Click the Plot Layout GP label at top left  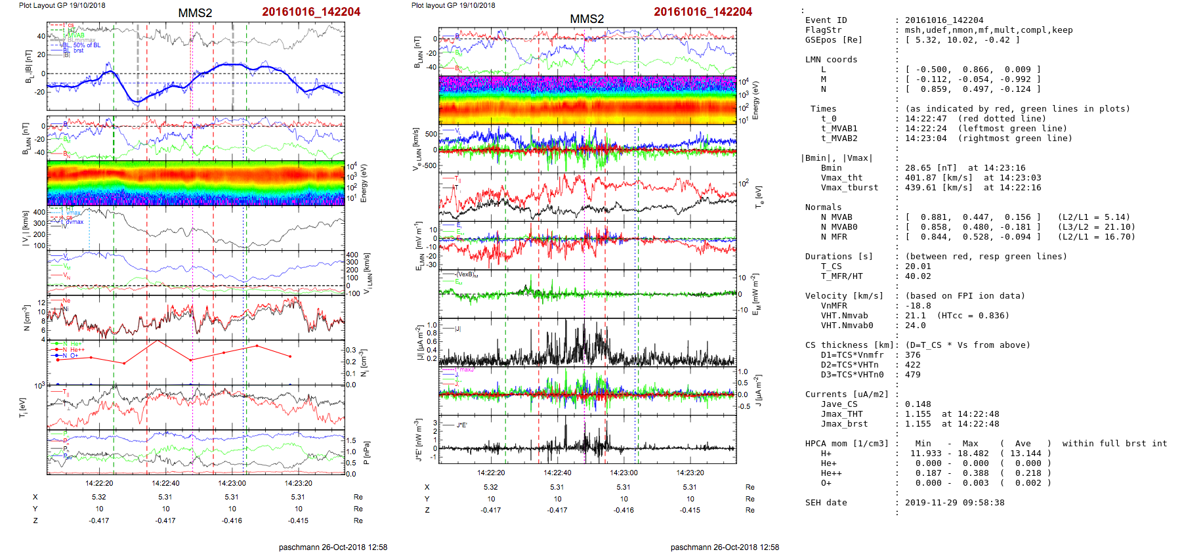(62, 5)
